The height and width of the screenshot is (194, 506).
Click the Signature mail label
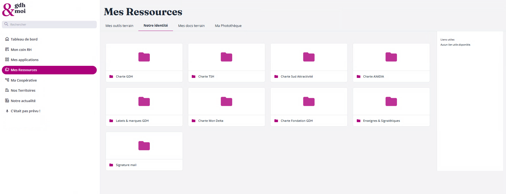(126, 165)
